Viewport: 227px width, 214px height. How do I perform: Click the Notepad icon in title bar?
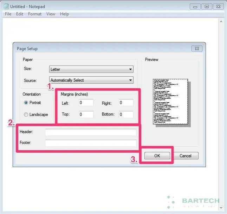(x=6, y=6)
